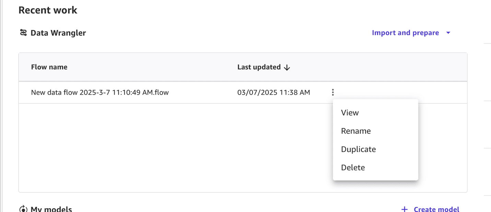Select Rename from the context menu
Screen dimensions: 491x212
[356, 131]
